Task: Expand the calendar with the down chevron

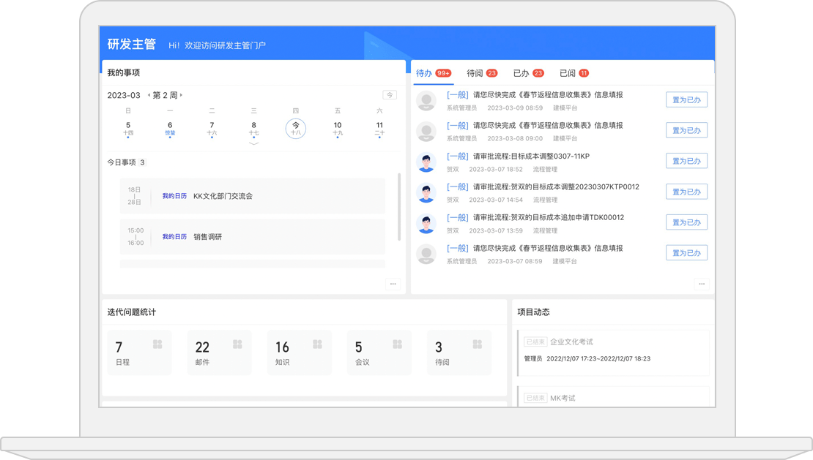Action: [x=254, y=143]
